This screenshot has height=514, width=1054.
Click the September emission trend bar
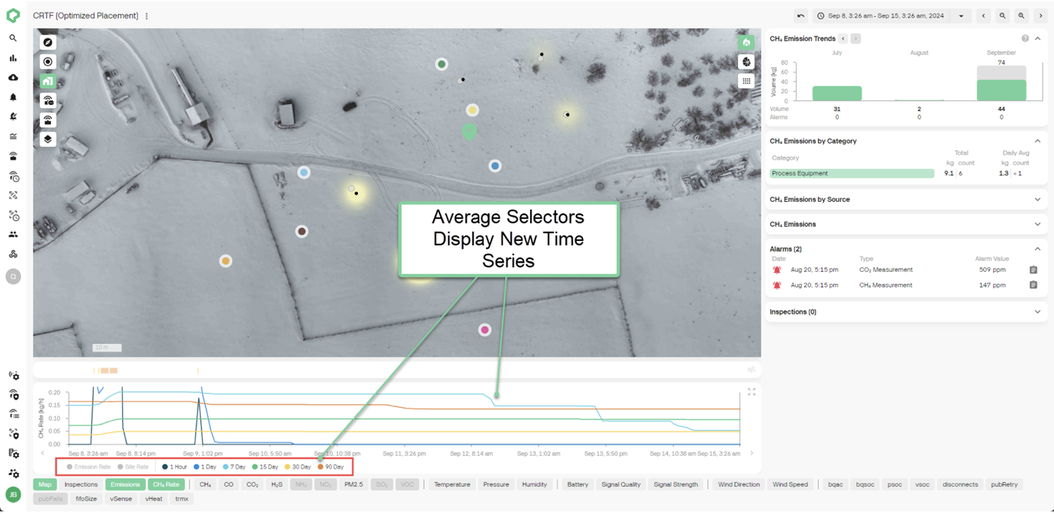(x=1001, y=83)
